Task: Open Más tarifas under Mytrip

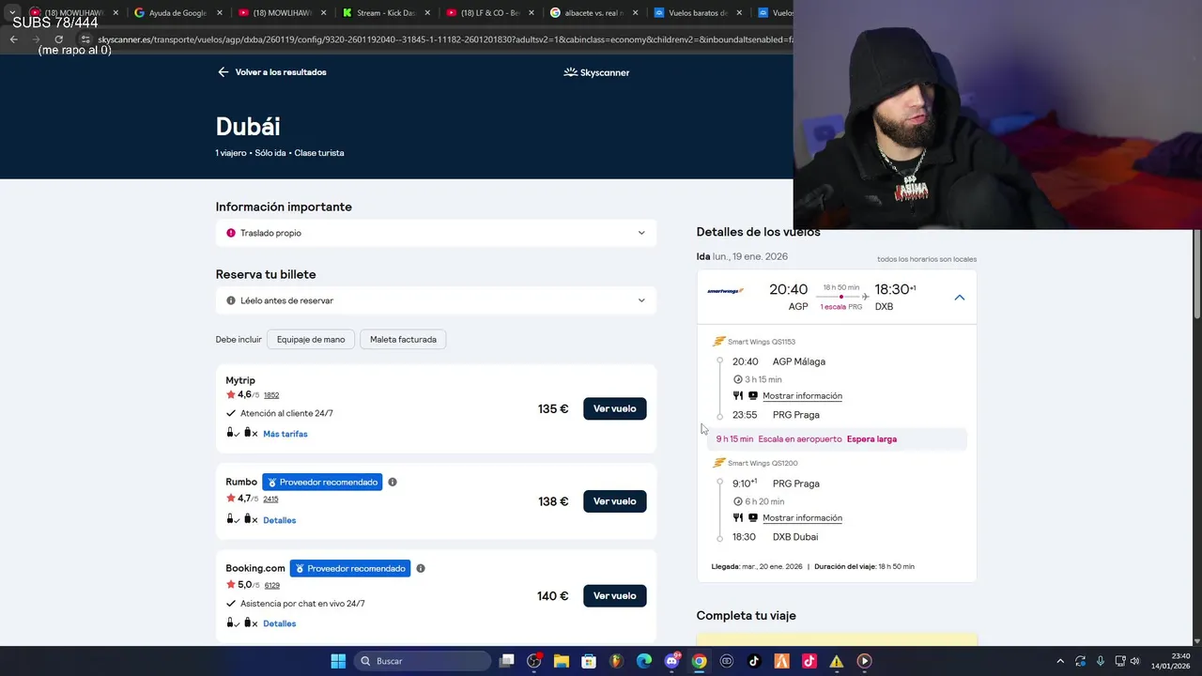Action: pyautogui.click(x=285, y=434)
